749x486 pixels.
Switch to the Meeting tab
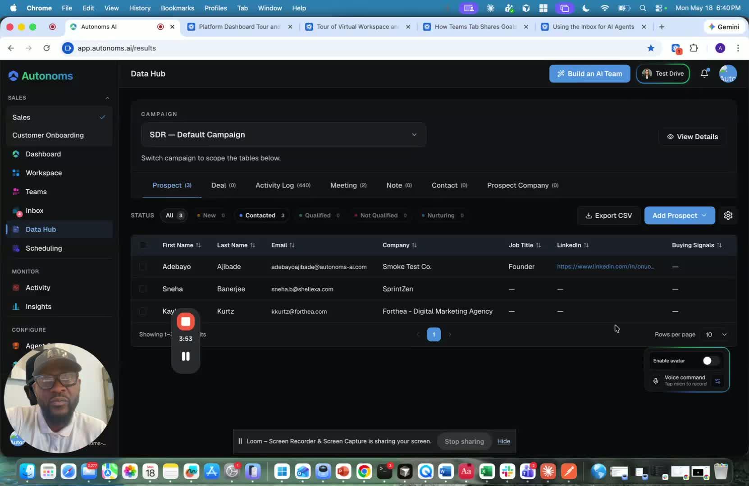pyautogui.click(x=348, y=185)
